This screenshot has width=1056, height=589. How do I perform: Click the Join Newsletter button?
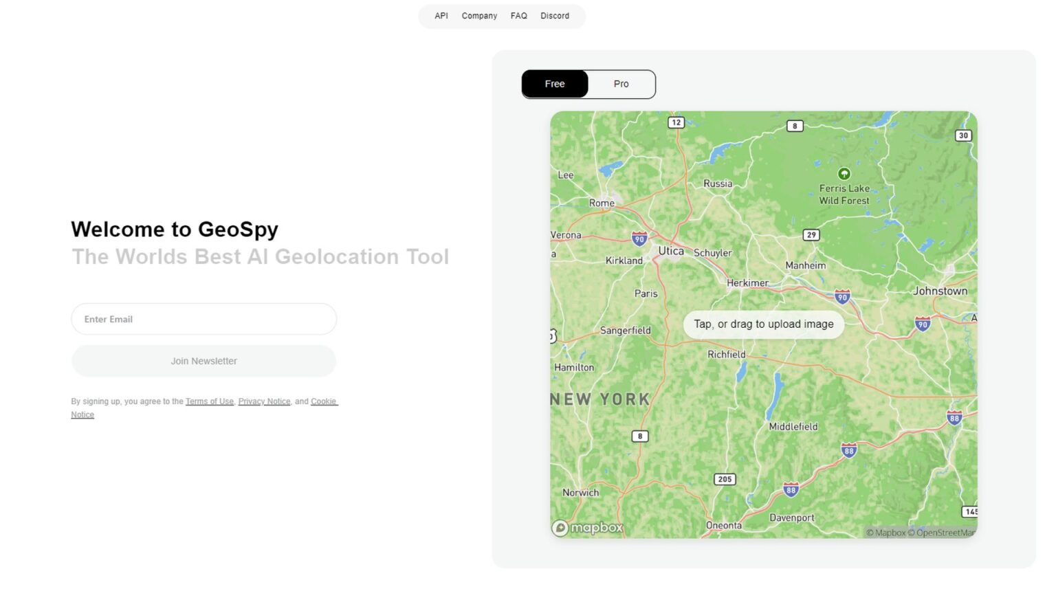click(x=203, y=361)
